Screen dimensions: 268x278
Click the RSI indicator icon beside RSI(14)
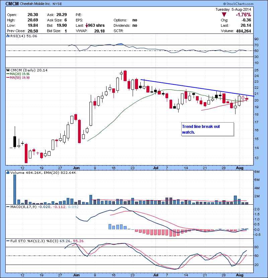[x=8, y=36]
